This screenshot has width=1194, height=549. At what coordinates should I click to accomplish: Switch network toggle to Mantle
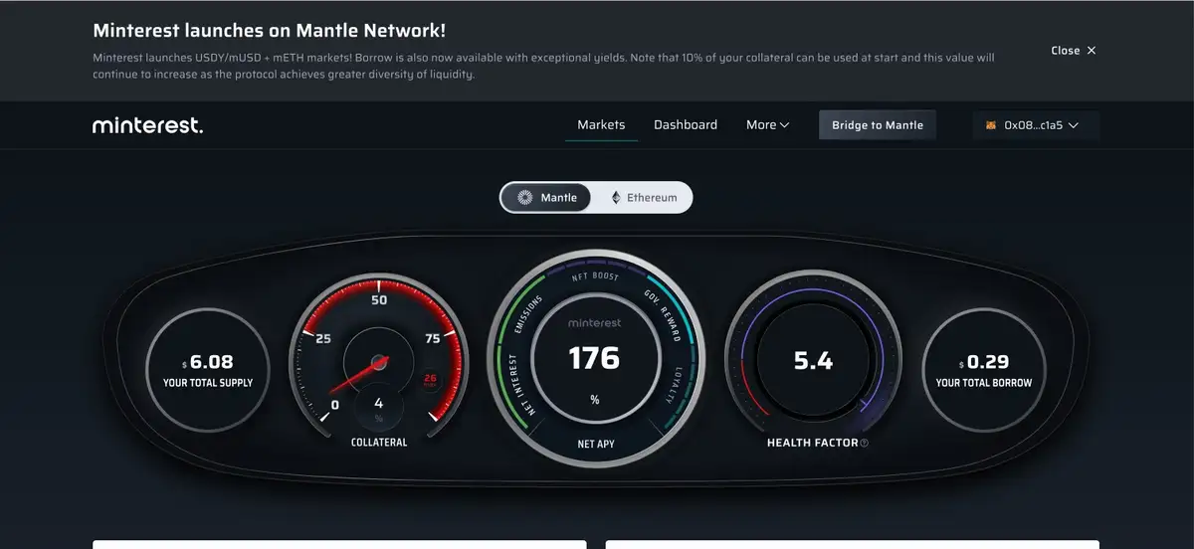point(546,197)
